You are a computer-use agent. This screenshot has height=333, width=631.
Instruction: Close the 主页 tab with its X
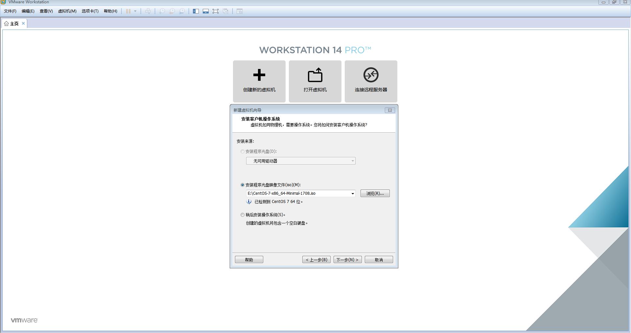23,23
